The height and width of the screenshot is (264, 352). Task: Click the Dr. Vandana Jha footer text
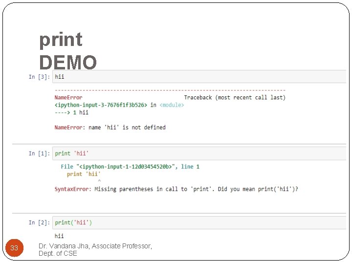pos(95,249)
